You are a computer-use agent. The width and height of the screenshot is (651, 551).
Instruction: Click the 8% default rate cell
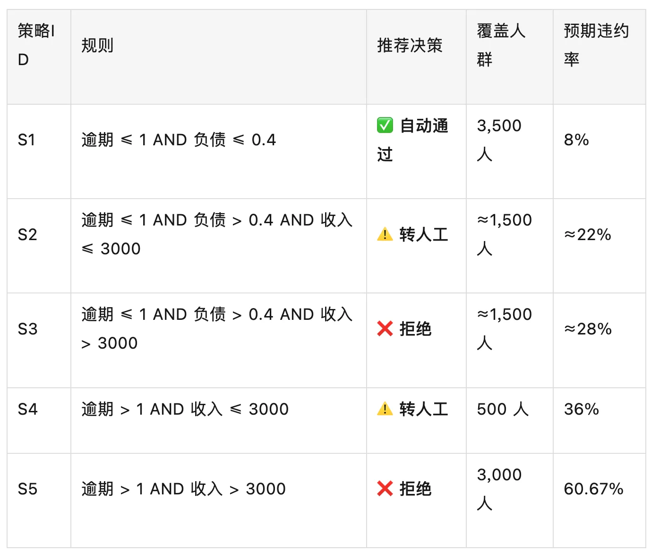click(x=599, y=151)
